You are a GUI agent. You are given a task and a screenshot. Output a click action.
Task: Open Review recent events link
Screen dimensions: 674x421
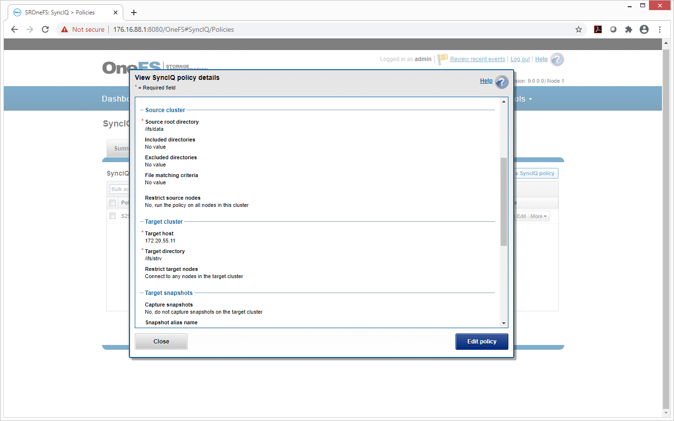pyautogui.click(x=478, y=59)
